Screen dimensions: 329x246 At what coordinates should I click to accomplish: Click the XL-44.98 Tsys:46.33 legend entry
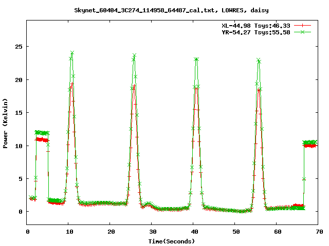[x=256, y=26]
